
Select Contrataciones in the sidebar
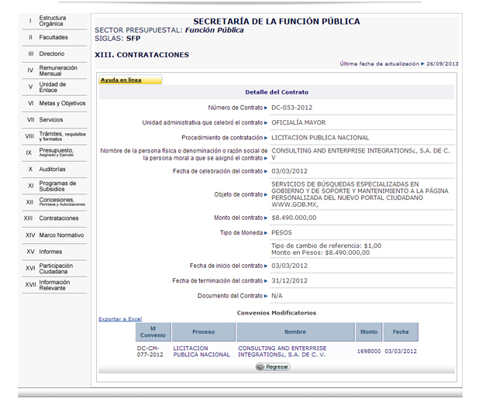pyautogui.click(x=59, y=218)
